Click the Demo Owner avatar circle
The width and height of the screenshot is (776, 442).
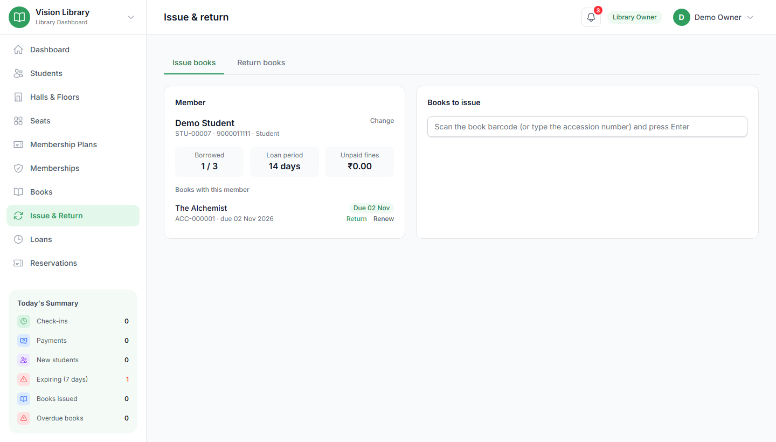point(682,17)
